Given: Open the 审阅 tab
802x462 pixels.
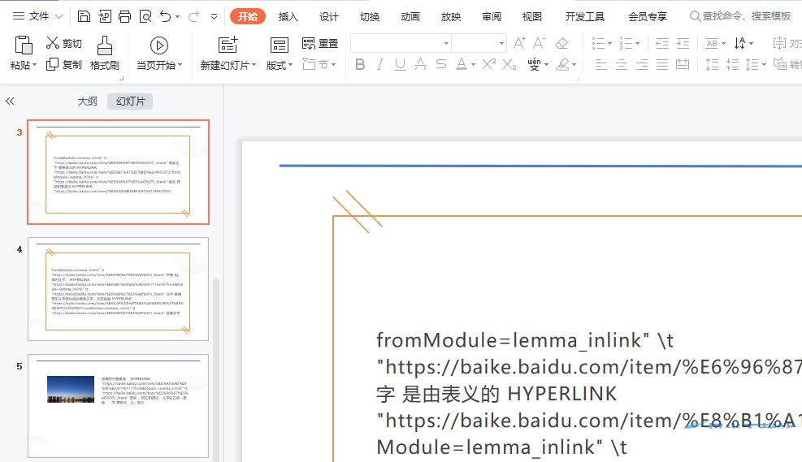Looking at the screenshot, I should click(x=492, y=16).
